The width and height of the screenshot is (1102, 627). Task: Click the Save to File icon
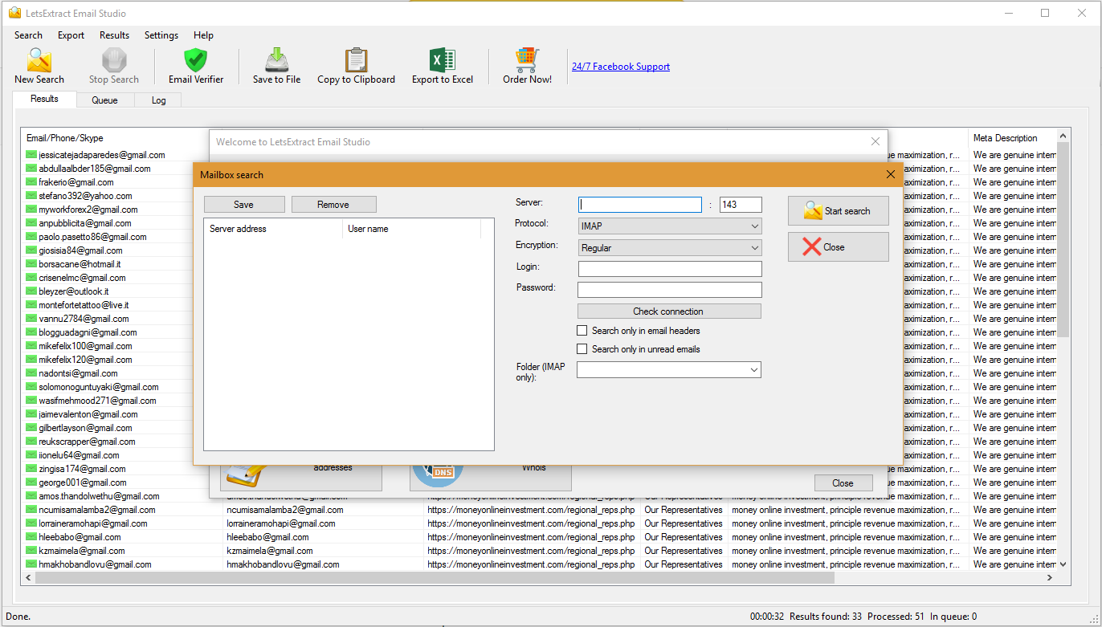[276, 61]
